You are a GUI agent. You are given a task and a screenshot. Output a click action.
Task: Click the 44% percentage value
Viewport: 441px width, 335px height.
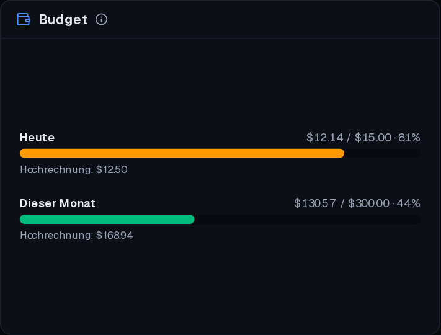408,203
